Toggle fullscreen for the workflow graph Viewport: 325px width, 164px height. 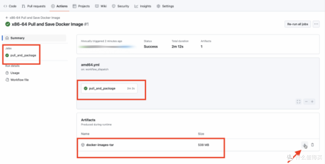tap(299, 102)
